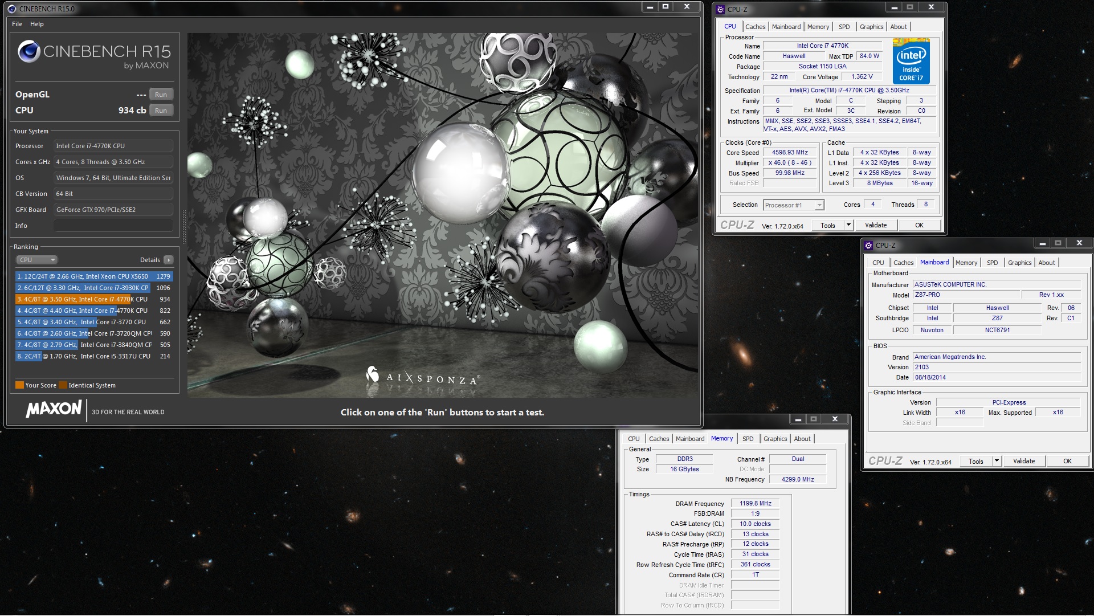Click the Intel Core i7 logo in CPU-Z
The width and height of the screenshot is (1094, 616).
click(911, 62)
